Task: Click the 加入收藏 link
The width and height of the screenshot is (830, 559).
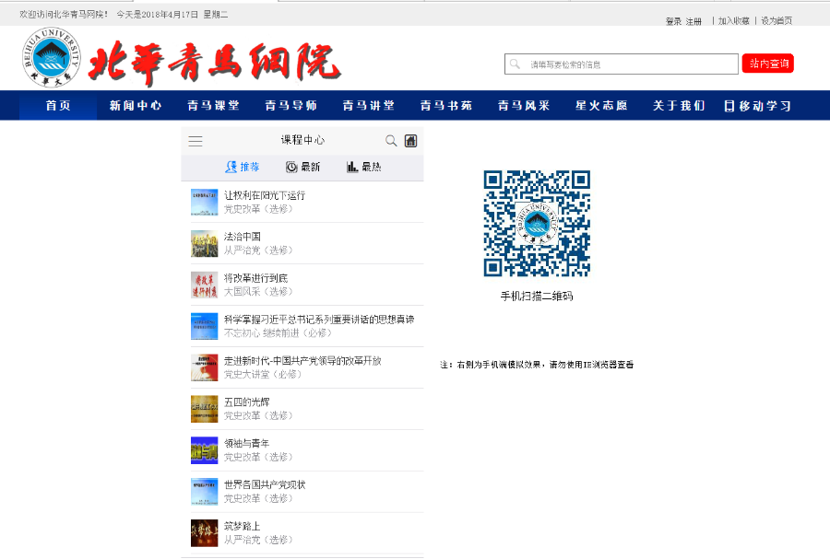Action: click(734, 21)
